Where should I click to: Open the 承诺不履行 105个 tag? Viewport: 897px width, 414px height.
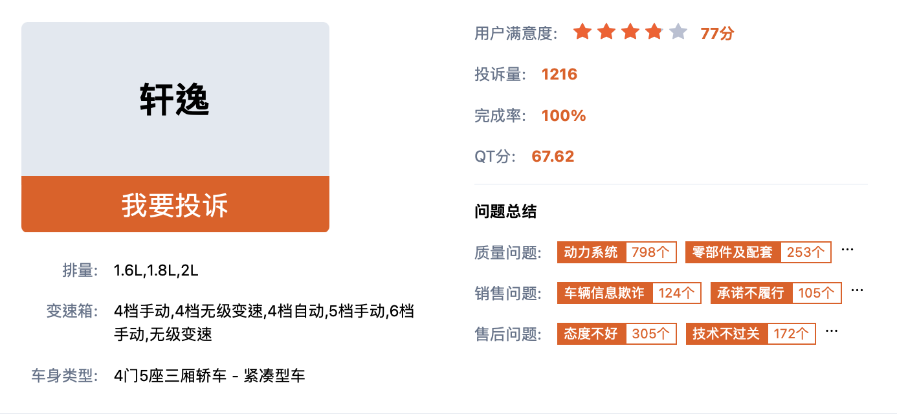point(776,293)
